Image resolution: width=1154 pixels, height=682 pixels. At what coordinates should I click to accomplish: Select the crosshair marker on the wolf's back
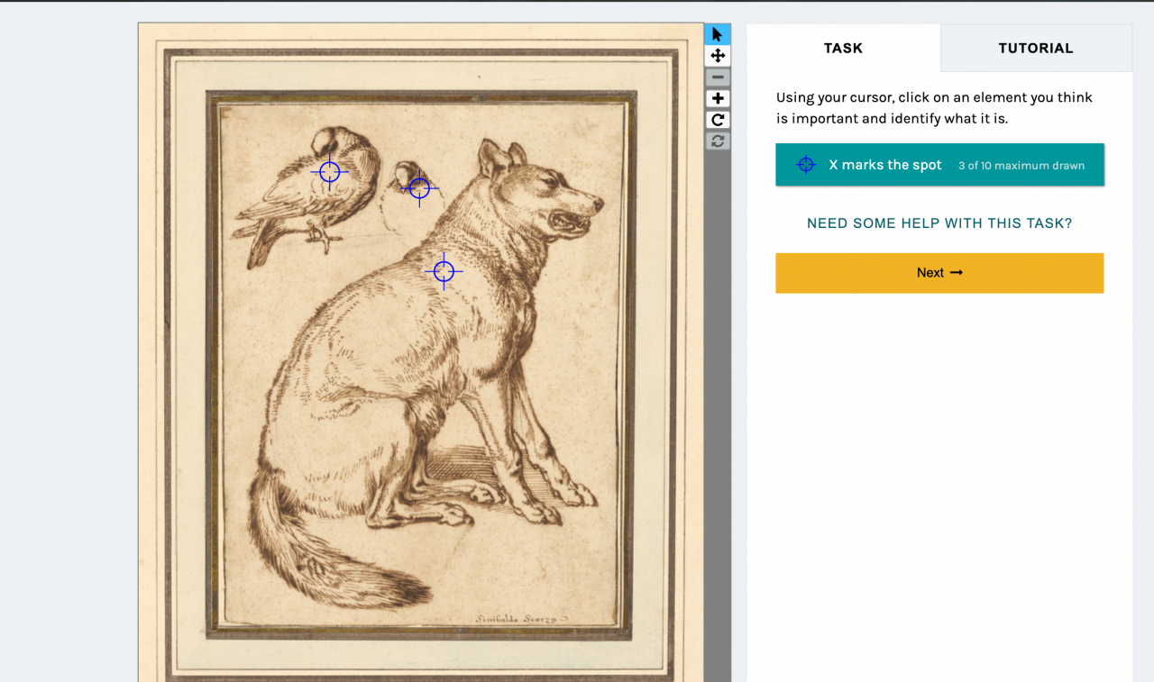click(444, 270)
